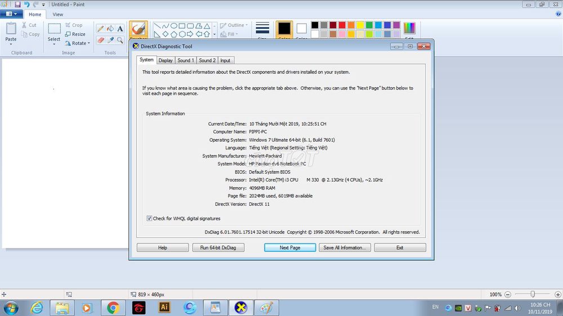The width and height of the screenshot is (563, 316).
Task: Open Edit colors rainbow icon
Action: [x=409, y=29]
